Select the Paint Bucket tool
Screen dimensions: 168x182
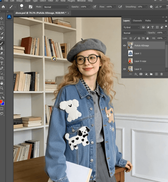point(2,58)
